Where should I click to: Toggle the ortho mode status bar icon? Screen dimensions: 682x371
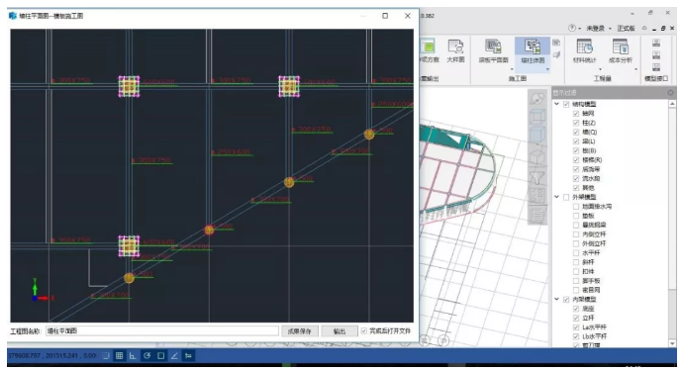[x=133, y=356]
